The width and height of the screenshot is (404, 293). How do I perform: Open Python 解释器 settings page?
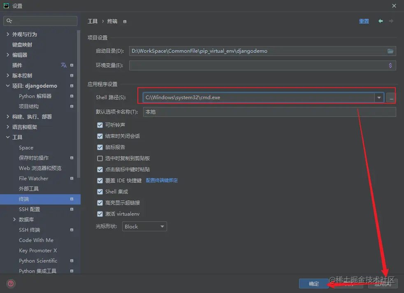click(35, 96)
